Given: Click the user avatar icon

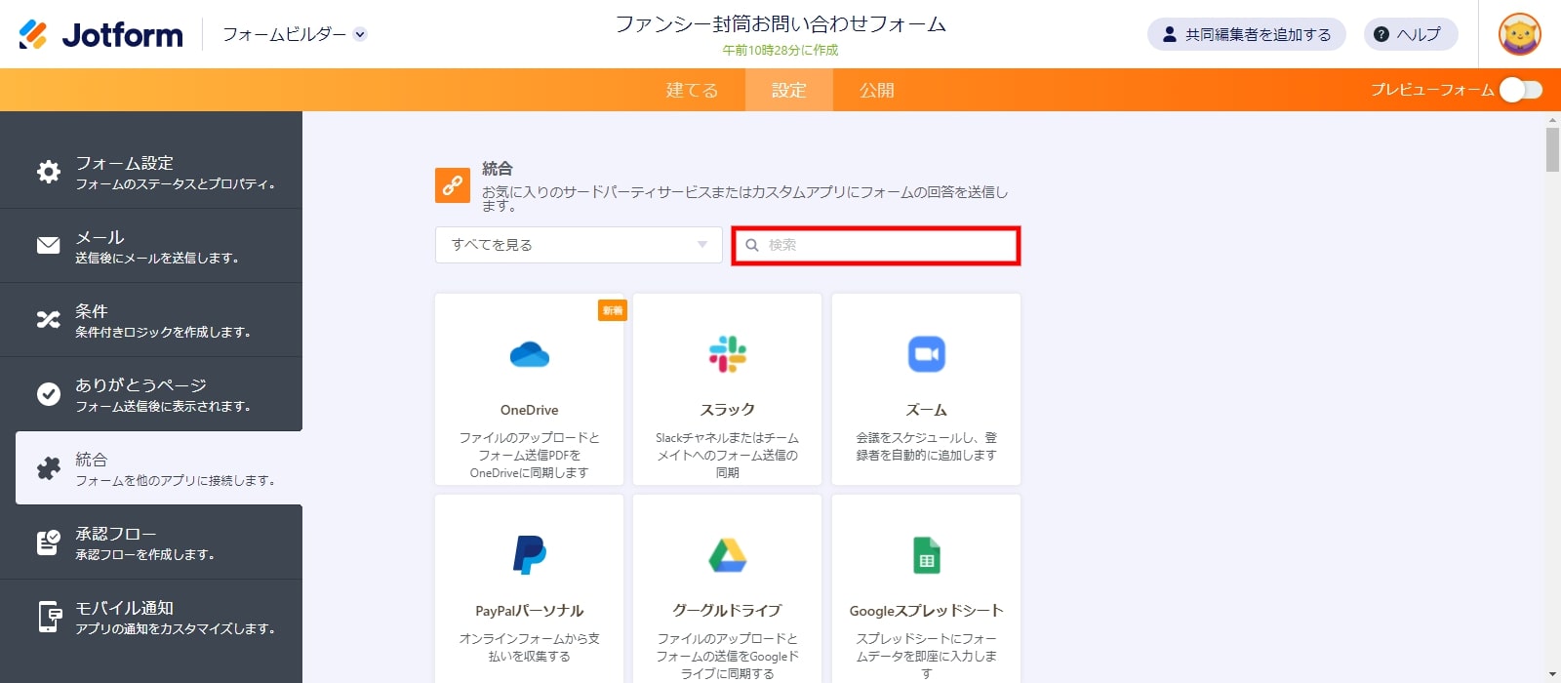Looking at the screenshot, I should (1519, 34).
